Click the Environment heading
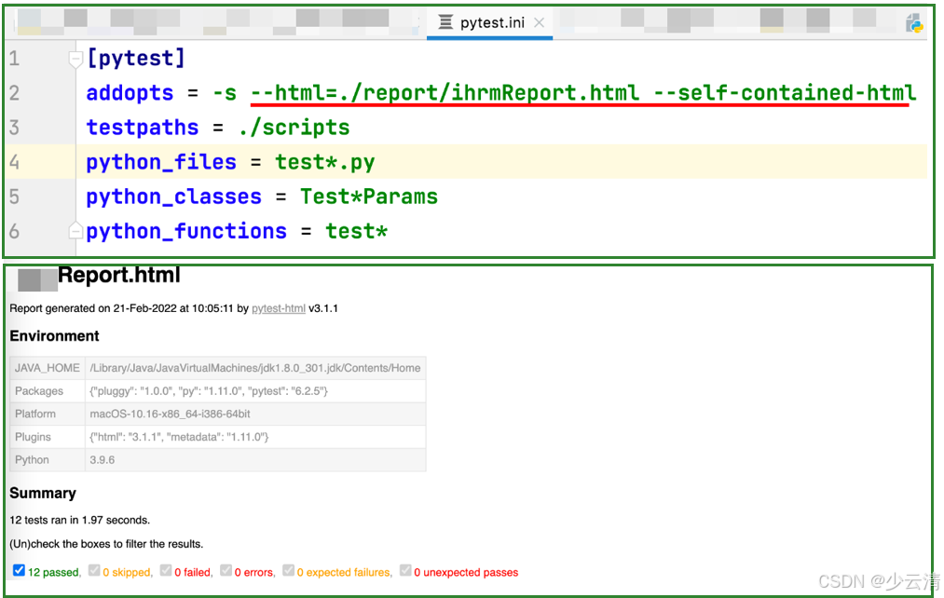The height and width of the screenshot is (598, 944). (x=54, y=335)
